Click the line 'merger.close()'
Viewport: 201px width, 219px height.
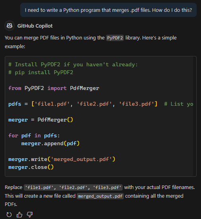[x=31, y=167]
